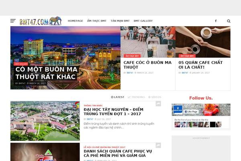Click January 24, 2017 date text
The height and width of the screenshot is (161, 241).
(201, 73)
